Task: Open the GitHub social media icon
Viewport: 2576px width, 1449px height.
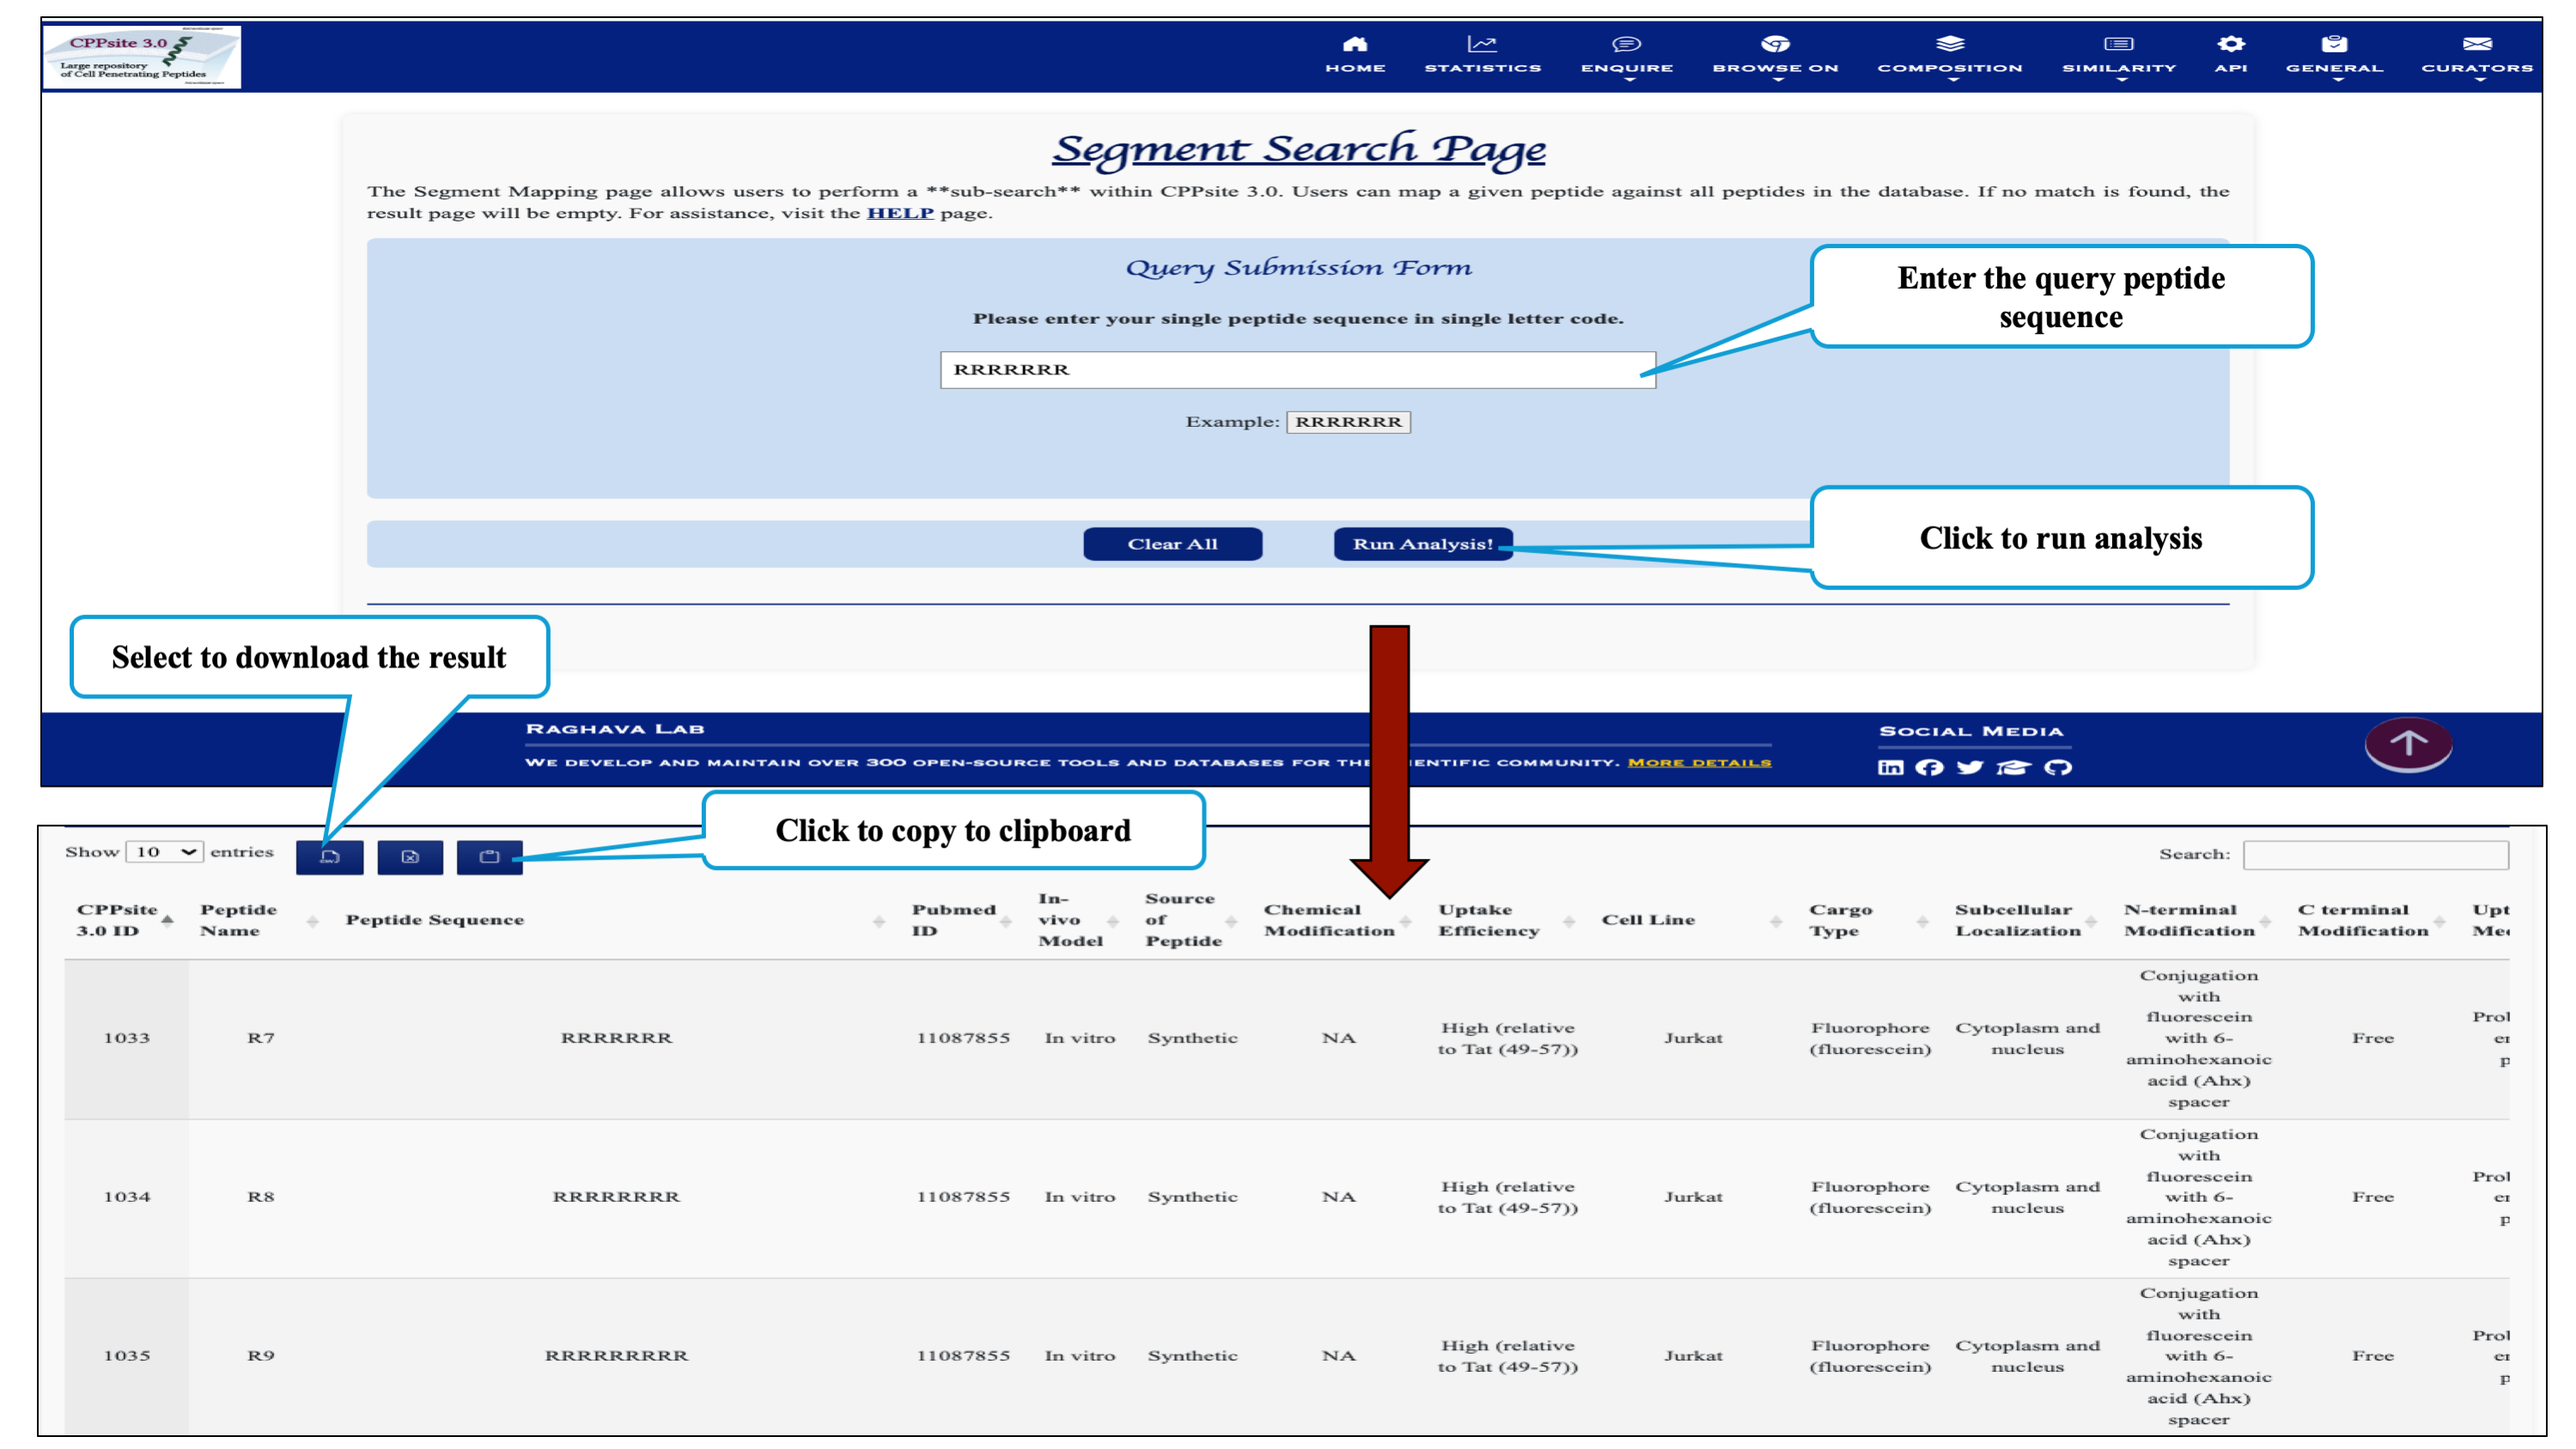Action: (2057, 767)
